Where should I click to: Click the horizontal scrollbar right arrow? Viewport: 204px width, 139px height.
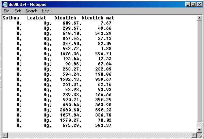click(x=194, y=135)
